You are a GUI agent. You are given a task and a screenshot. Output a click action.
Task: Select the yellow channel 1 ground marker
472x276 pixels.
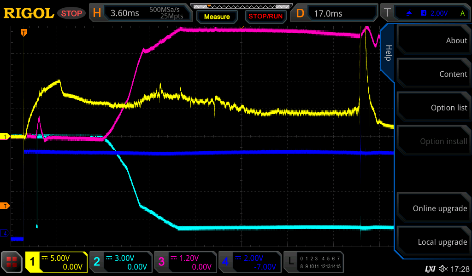6,137
